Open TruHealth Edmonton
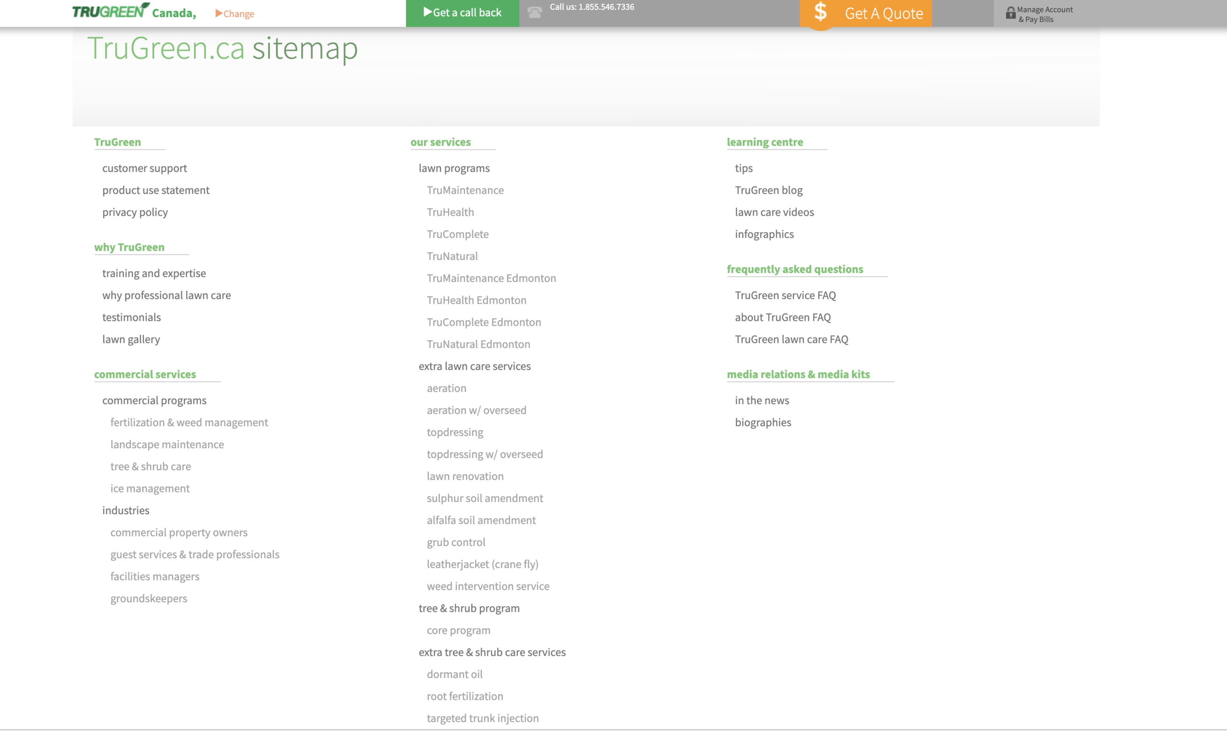The height and width of the screenshot is (731, 1227). (x=477, y=300)
